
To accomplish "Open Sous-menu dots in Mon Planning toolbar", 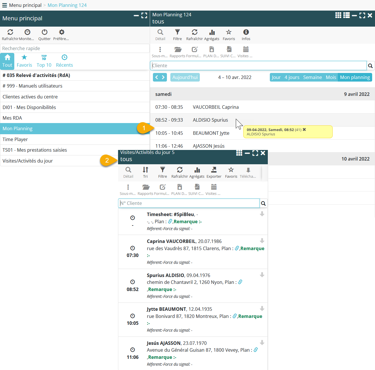I will click(x=160, y=50).
